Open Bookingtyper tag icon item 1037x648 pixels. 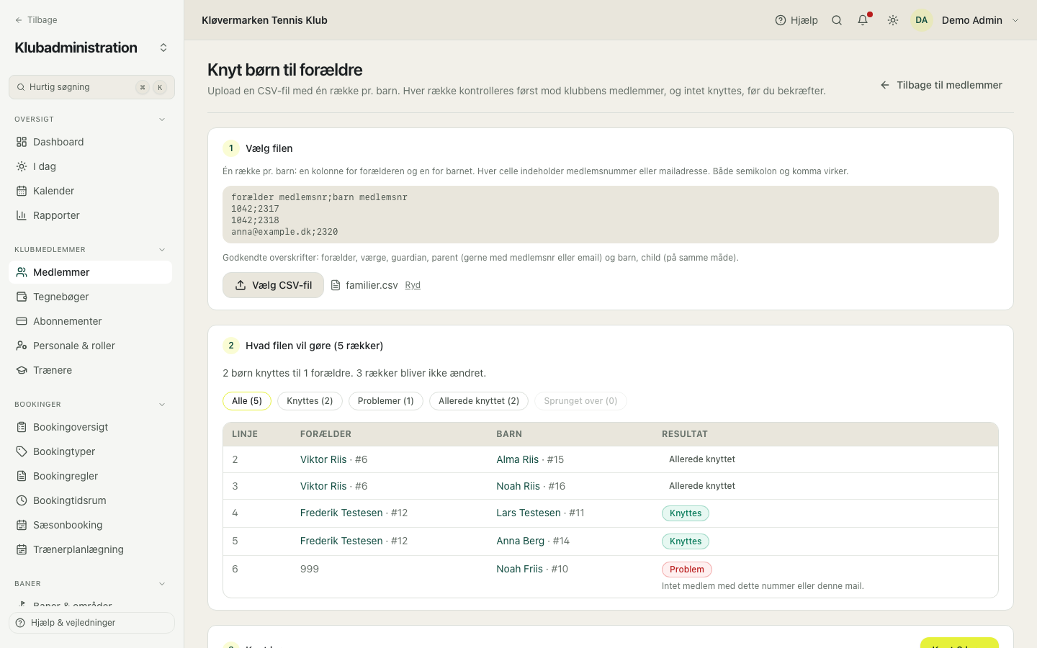pos(90,451)
